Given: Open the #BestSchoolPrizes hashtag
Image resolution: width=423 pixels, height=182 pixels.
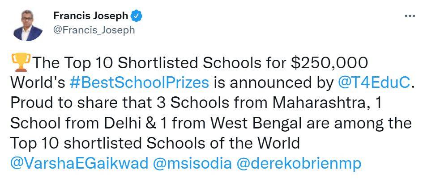Looking at the screenshot, I should coord(140,83).
